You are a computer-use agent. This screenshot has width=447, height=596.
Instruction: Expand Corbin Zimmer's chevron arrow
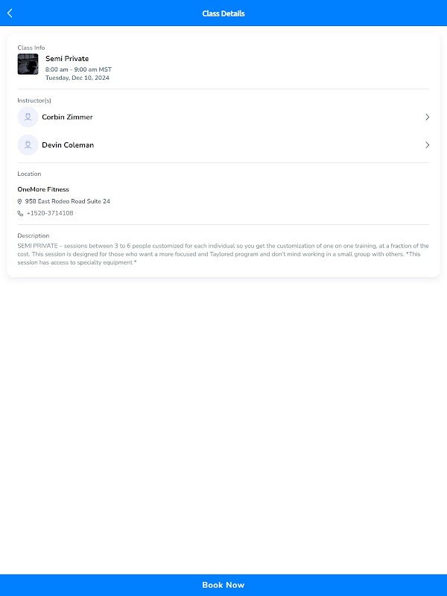(x=427, y=117)
